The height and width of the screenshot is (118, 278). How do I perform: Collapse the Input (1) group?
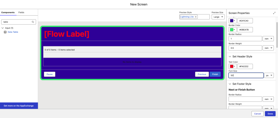[3, 28]
